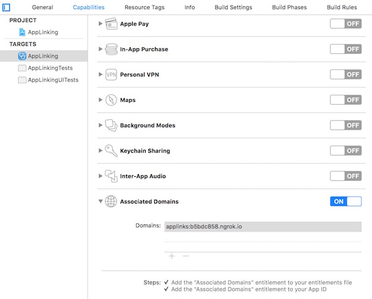
Task: Expand the In-App Purchase section
Action: (x=100, y=49)
